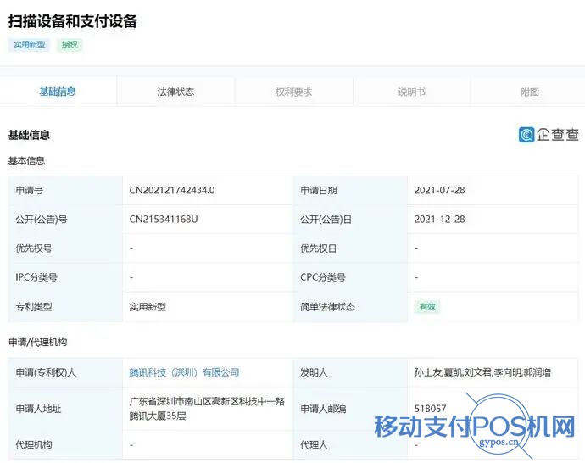Click the inventors list 孙士友;夏凯;刘文君
585x463 pixels.
(x=482, y=372)
